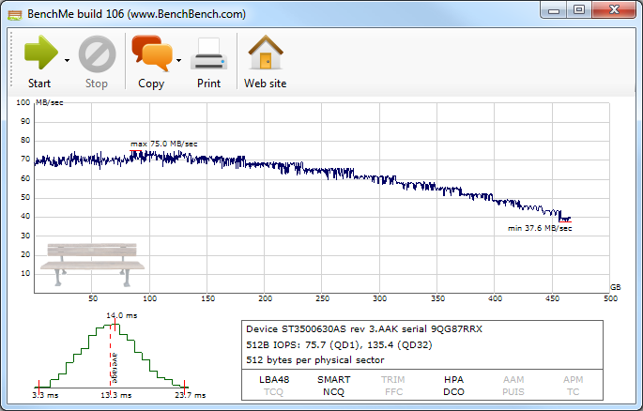Click the grey Stop icon

click(97, 53)
